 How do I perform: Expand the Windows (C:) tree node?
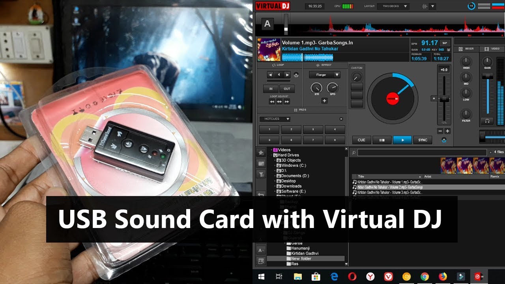pyautogui.click(x=275, y=166)
